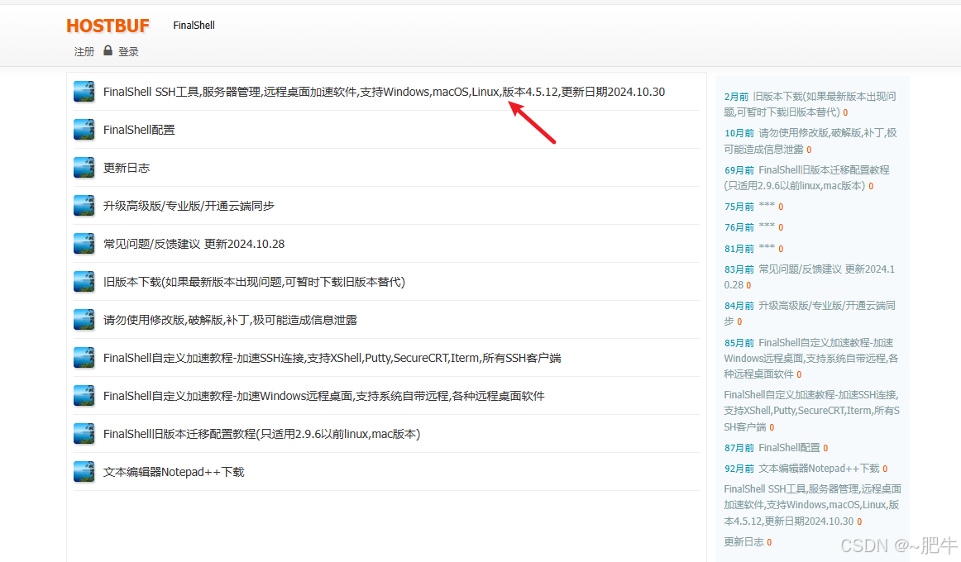The image size is (961, 562).
Task: Open sidebar link 请勿使用修改版 from 10月前
Action: 810,140
